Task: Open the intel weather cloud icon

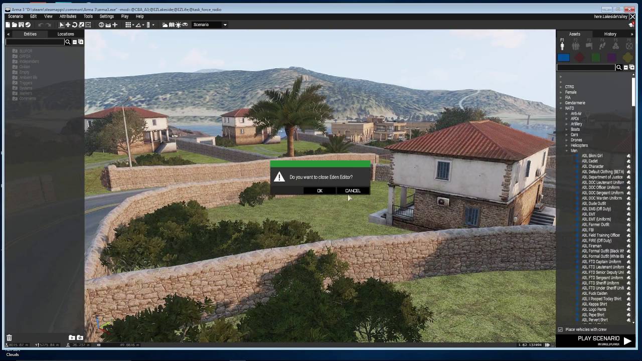Action: (165, 25)
